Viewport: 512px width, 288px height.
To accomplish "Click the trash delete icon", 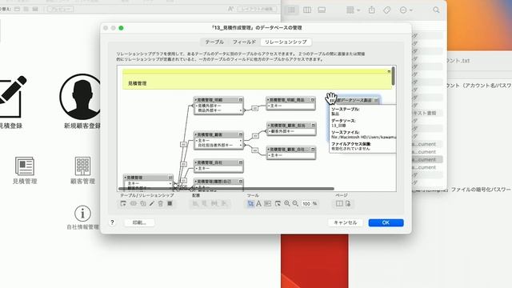I will [161, 203].
